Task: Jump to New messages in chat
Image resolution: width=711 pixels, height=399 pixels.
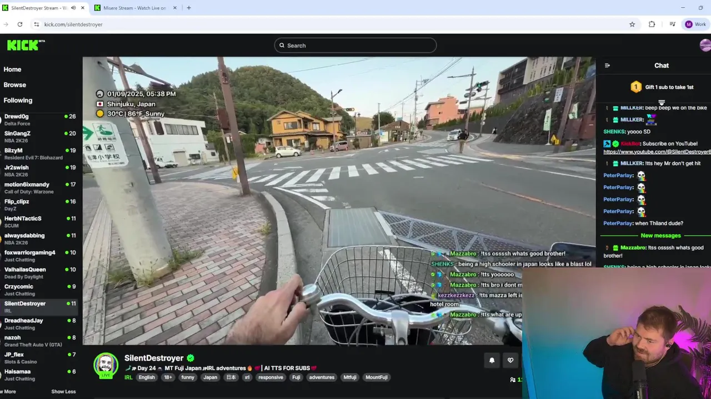Action: tap(660, 236)
